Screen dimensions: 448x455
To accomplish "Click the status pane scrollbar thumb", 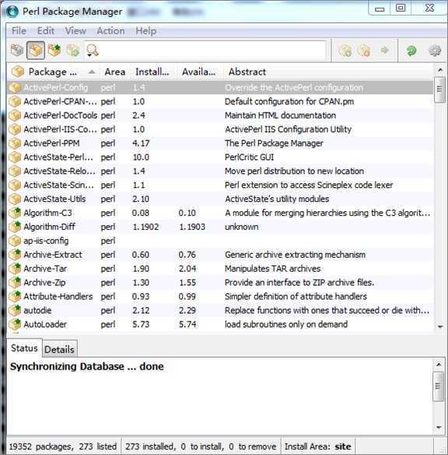I will 439,386.
